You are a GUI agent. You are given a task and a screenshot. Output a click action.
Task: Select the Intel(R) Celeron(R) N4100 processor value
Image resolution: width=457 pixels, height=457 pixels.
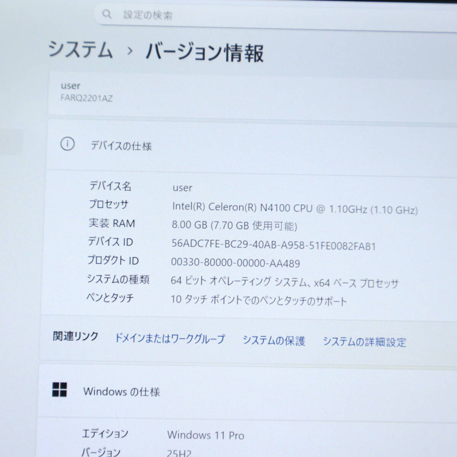(x=295, y=208)
